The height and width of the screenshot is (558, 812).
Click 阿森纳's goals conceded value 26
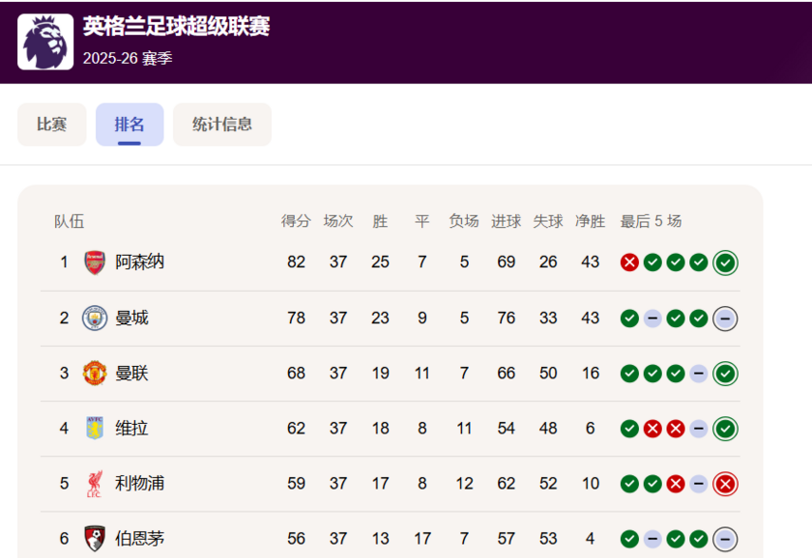point(548,263)
